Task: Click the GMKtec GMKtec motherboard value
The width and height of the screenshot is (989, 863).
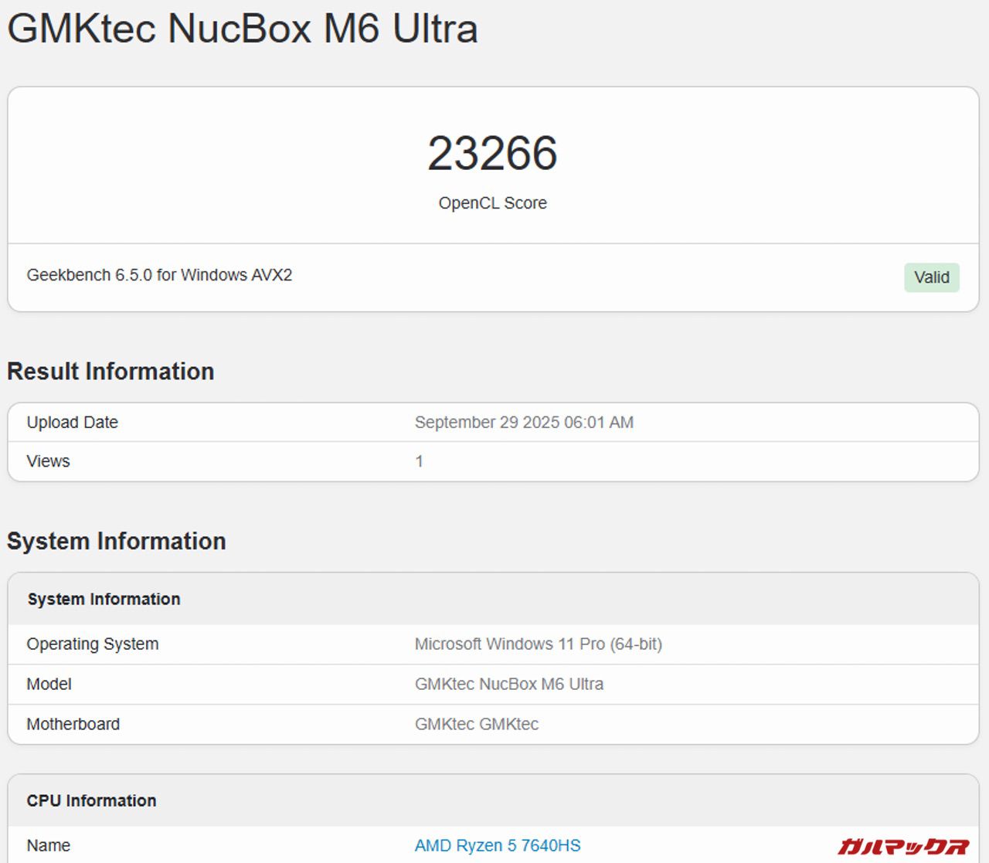Action: click(476, 725)
